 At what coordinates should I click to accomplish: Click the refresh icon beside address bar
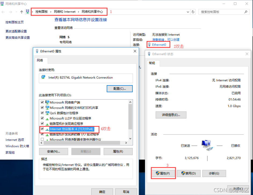coord(193,12)
